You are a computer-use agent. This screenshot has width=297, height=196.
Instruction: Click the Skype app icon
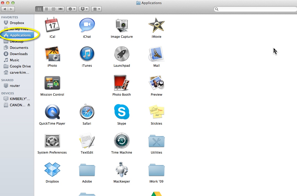click(x=122, y=112)
